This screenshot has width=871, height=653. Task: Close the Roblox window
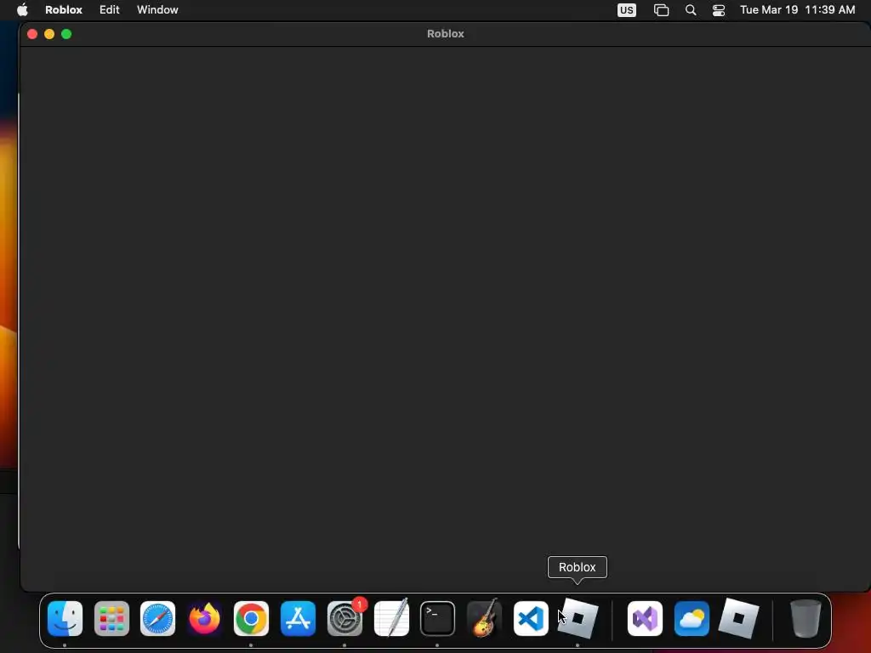pos(32,34)
